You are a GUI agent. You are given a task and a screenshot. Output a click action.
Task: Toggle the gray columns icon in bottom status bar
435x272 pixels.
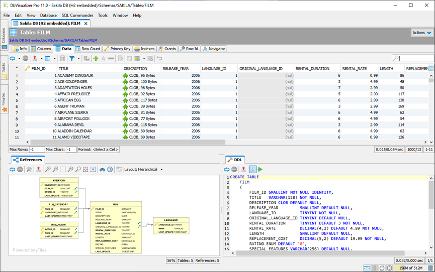pos(374,268)
